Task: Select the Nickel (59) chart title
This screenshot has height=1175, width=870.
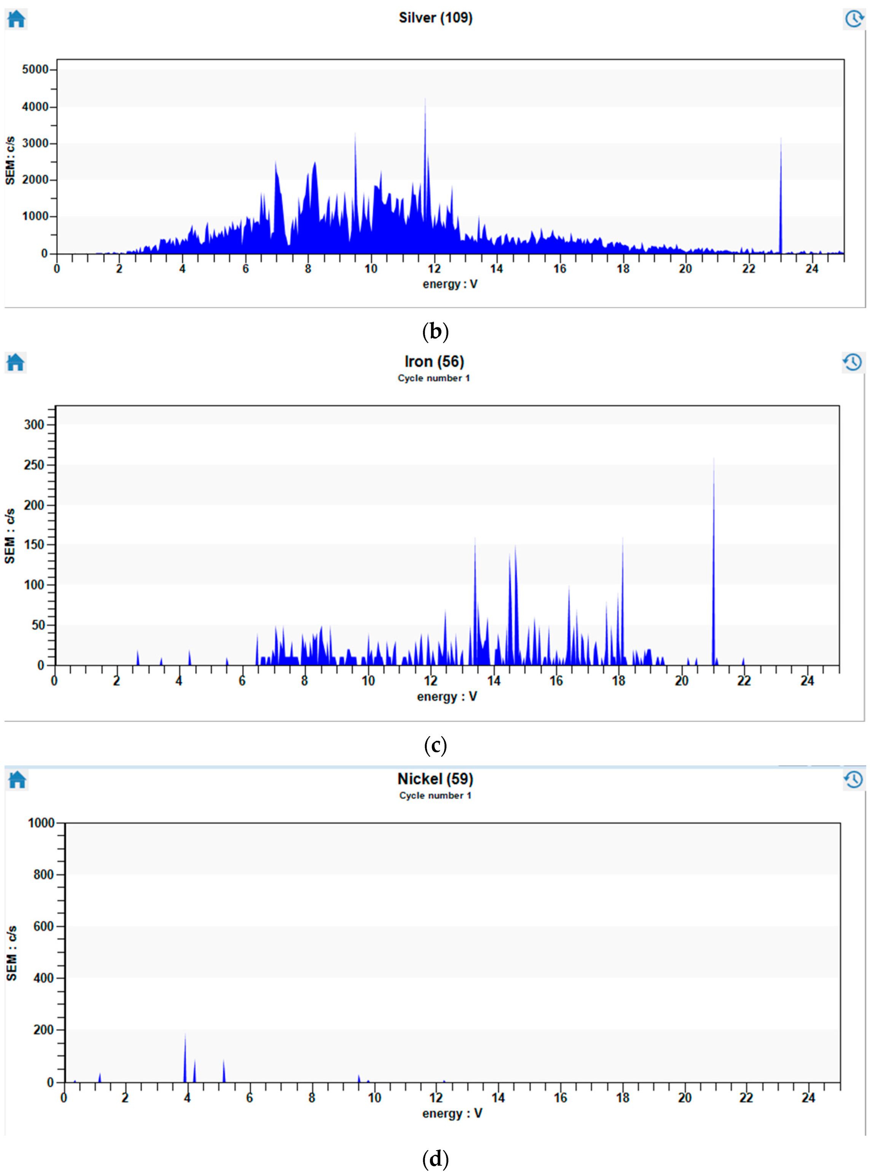Action: pos(435,779)
